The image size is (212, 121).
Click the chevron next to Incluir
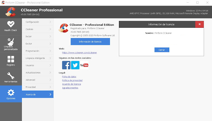(50, 36)
